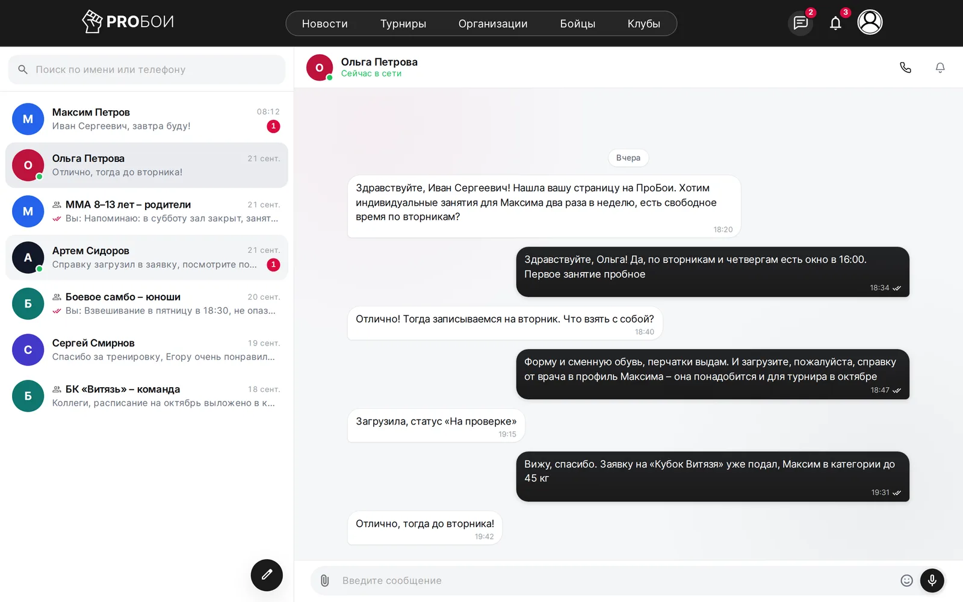Start a phone call with Ольга Петрова
The image size is (963, 602).
[905, 67]
